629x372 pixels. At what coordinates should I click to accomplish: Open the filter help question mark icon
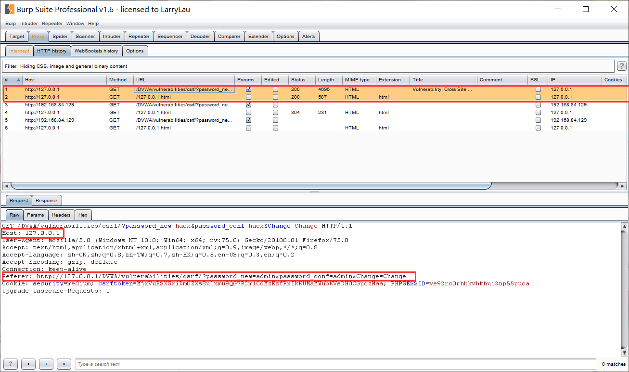coord(621,66)
